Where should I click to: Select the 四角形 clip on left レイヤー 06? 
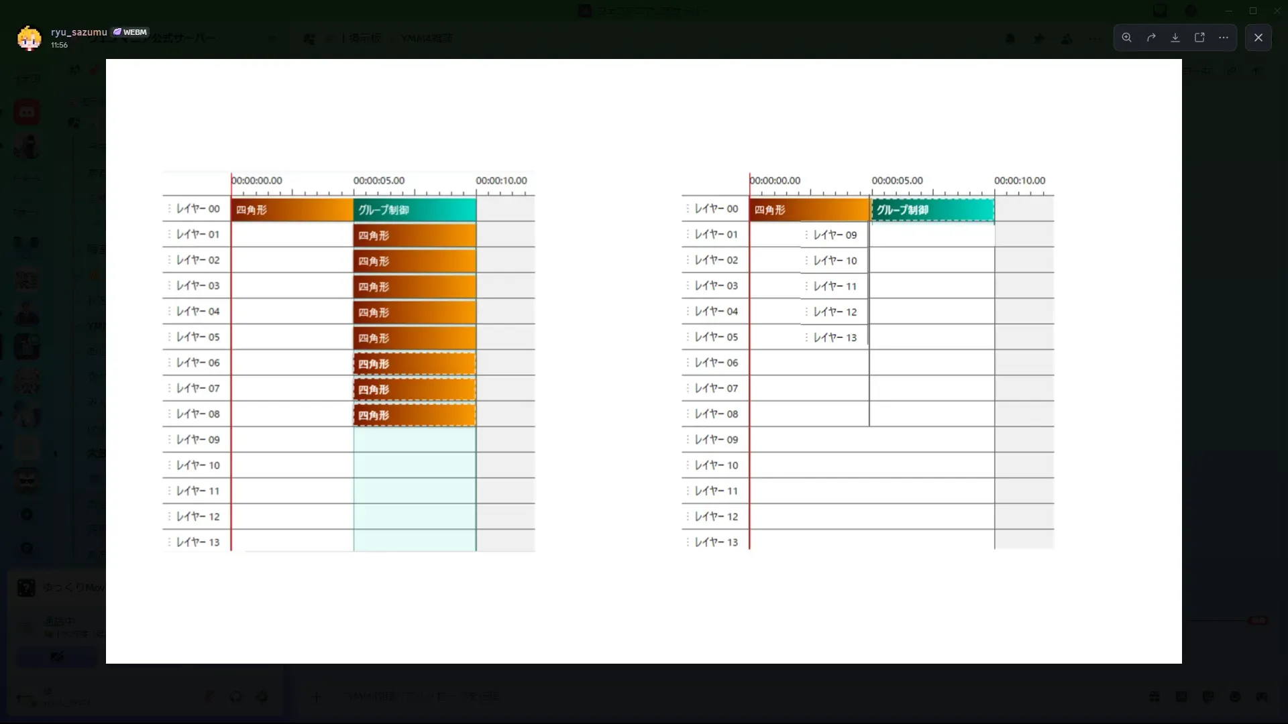point(415,364)
